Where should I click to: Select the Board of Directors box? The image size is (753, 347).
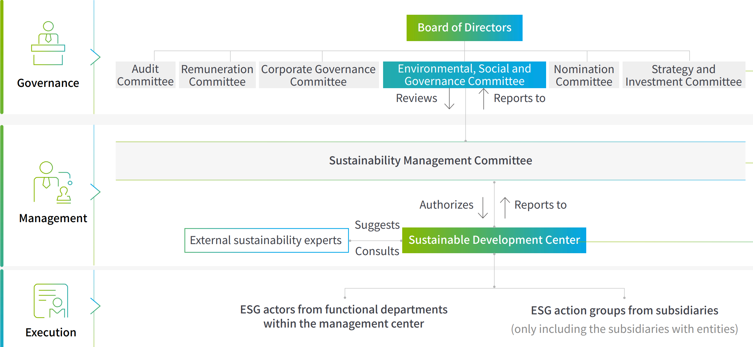tap(464, 28)
